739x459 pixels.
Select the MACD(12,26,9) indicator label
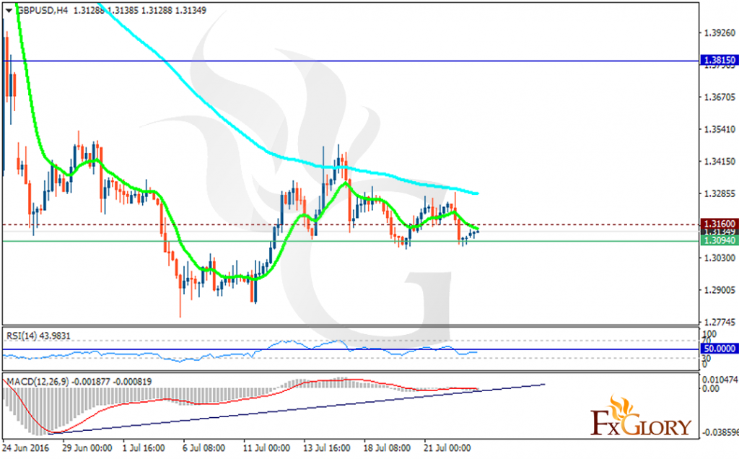(x=79, y=382)
